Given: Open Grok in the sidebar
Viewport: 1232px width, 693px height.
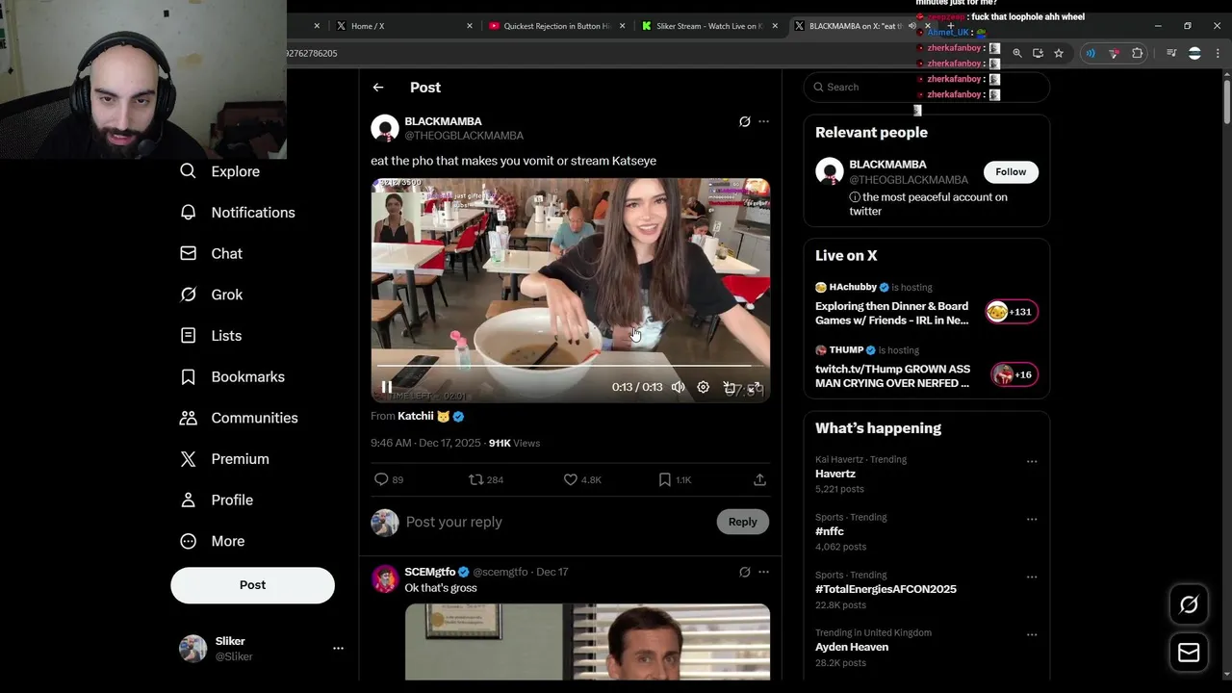Looking at the screenshot, I should pos(212,295).
